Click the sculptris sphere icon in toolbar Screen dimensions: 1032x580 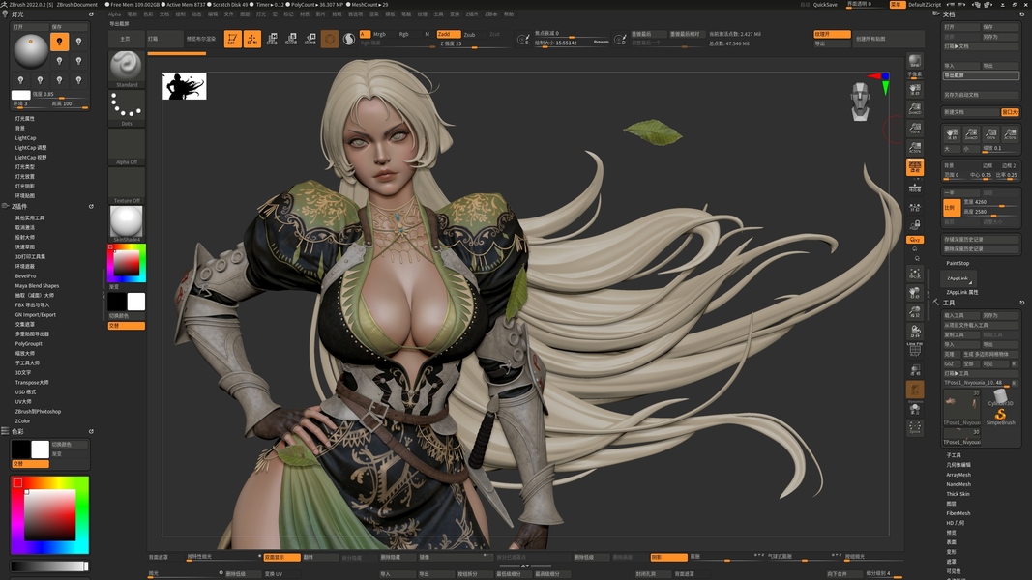coord(330,40)
